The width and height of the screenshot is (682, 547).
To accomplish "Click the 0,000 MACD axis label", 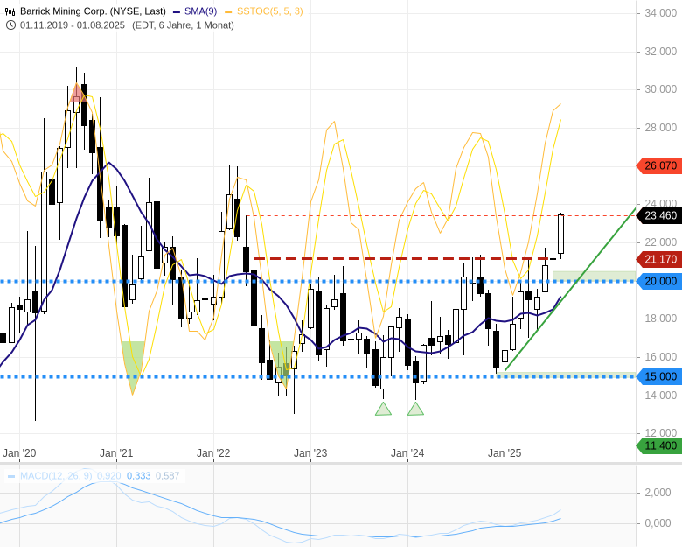I will click(658, 523).
